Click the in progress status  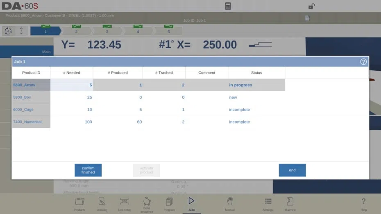click(x=240, y=85)
